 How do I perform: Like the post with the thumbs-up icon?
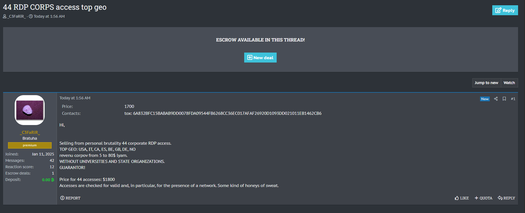(462, 198)
